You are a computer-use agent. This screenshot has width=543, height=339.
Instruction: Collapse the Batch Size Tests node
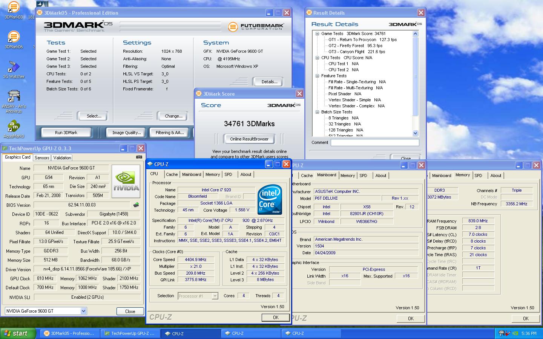318,112
